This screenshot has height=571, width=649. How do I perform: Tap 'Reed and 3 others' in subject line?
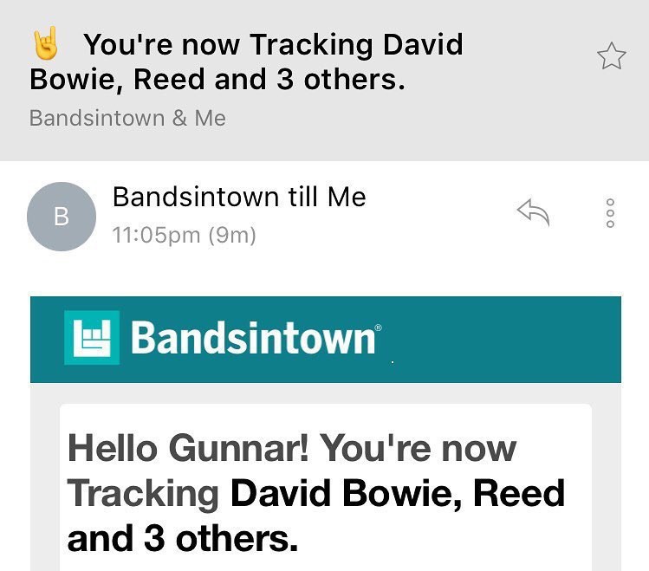tap(269, 80)
